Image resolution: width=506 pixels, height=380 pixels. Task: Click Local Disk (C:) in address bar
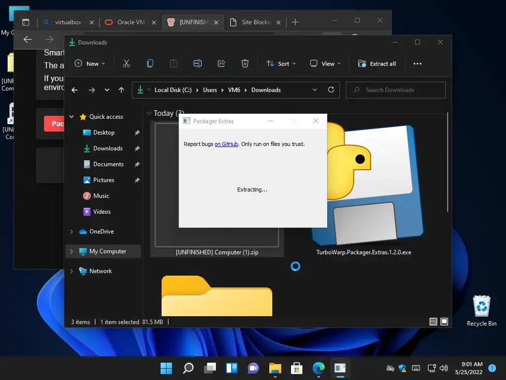coord(173,90)
